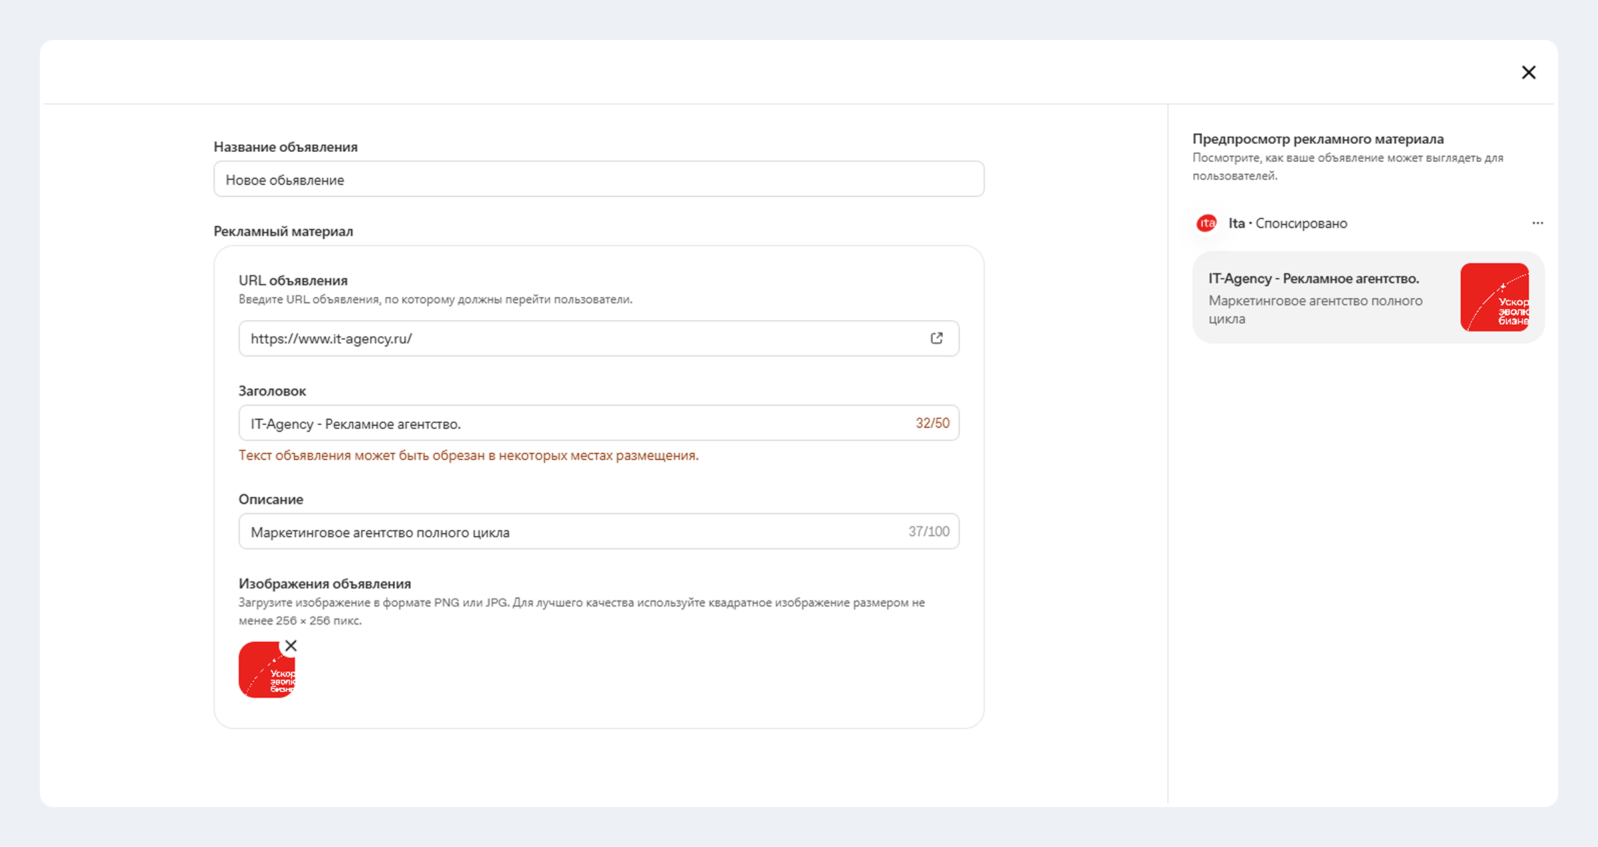Image resolution: width=1598 pixels, height=847 pixels.
Task: Click the 'Изображения объявления' label
Action: [325, 584]
